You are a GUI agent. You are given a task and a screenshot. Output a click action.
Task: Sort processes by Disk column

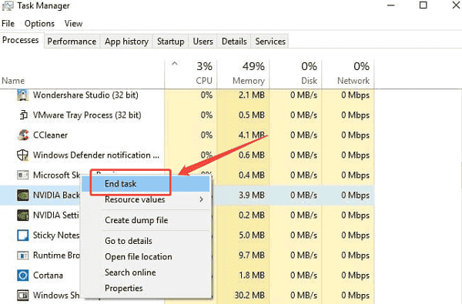point(296,74)
